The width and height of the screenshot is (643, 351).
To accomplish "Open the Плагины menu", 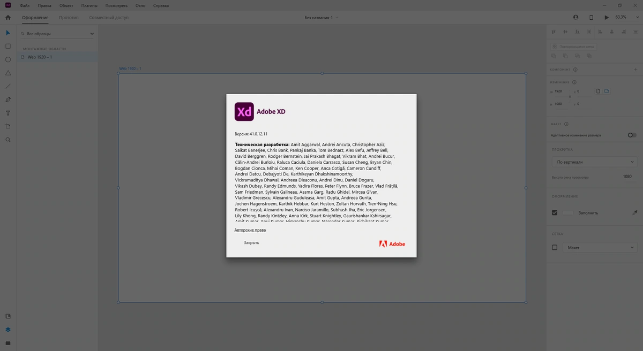I will [x=89, y=5].
